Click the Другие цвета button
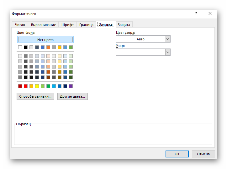The width and height of the screenshot is (227, 169). pos(72,96)
